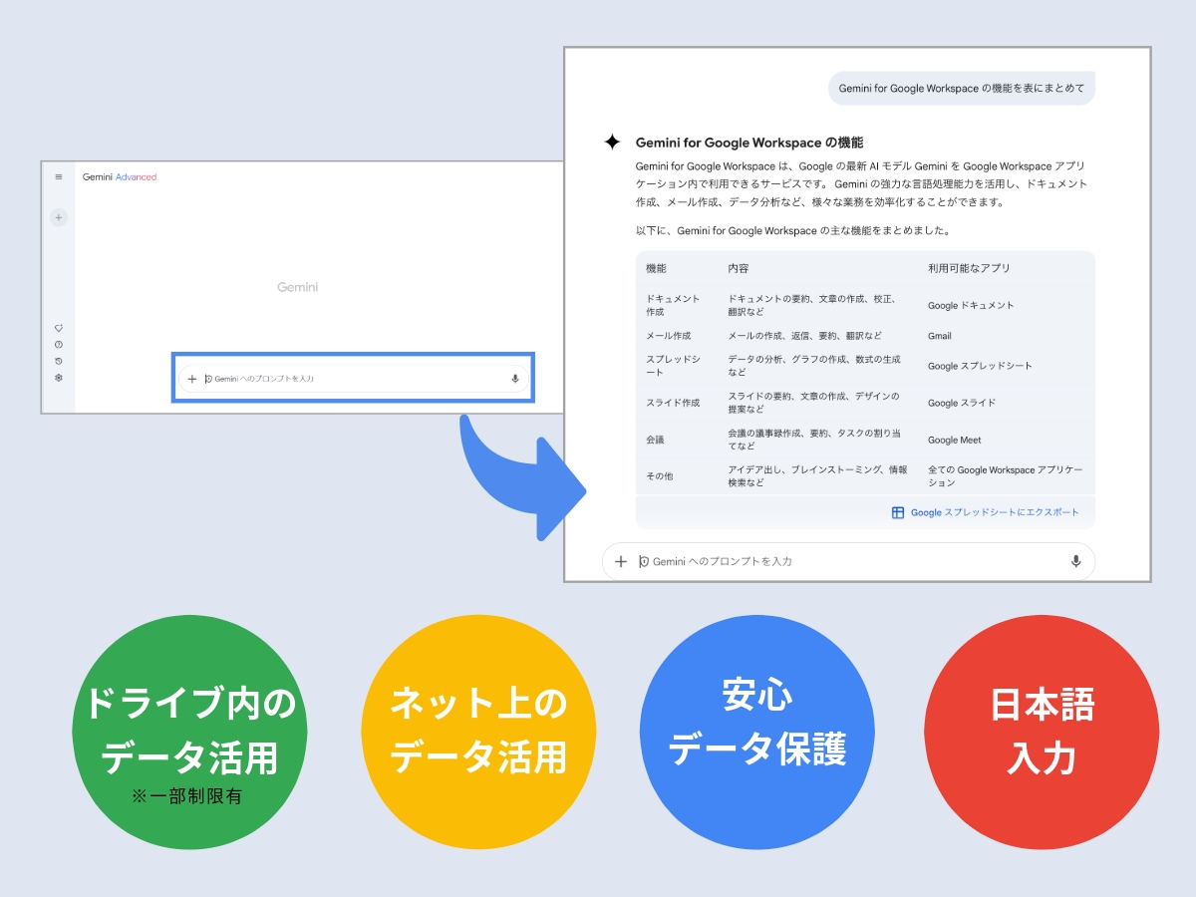Open Gem manager heart icon in left sidebar
This screenshot has width=1196, height=897.
point(59,328)
